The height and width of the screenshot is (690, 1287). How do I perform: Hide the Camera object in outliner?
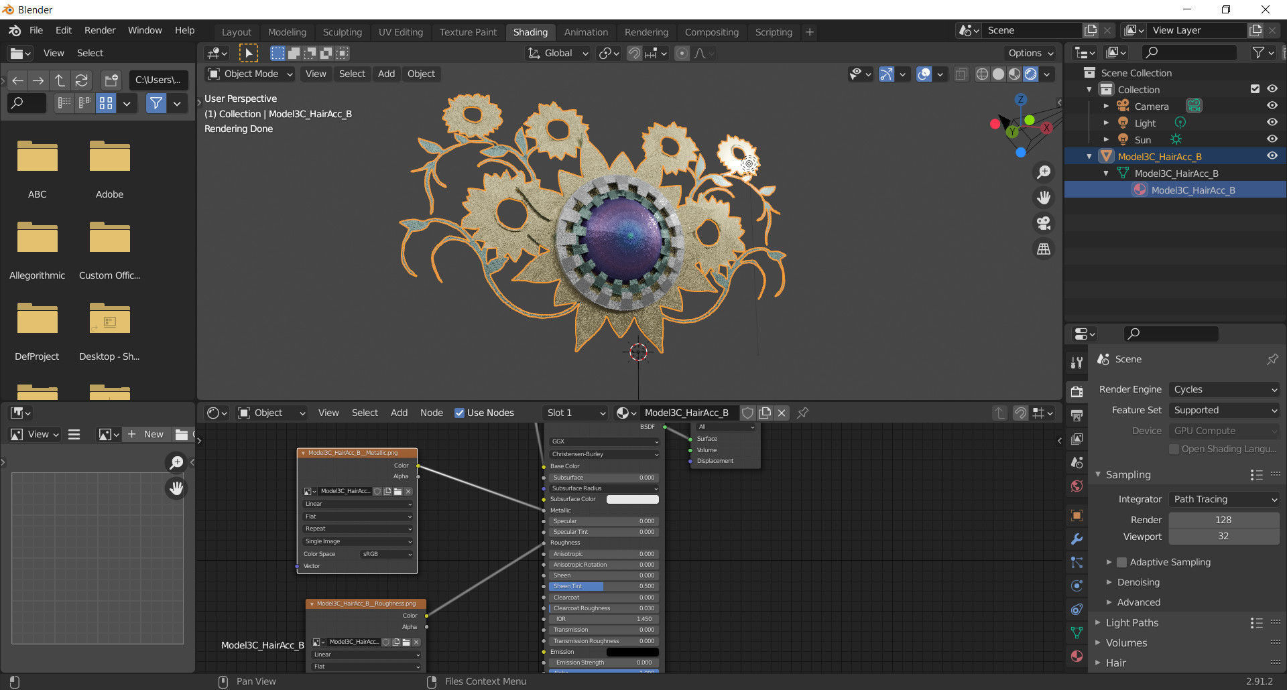1272,106
